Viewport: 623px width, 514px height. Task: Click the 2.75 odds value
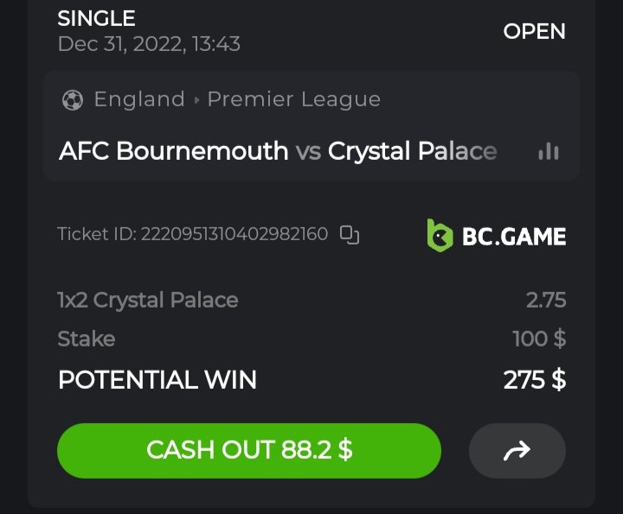[x=545, y=300]
